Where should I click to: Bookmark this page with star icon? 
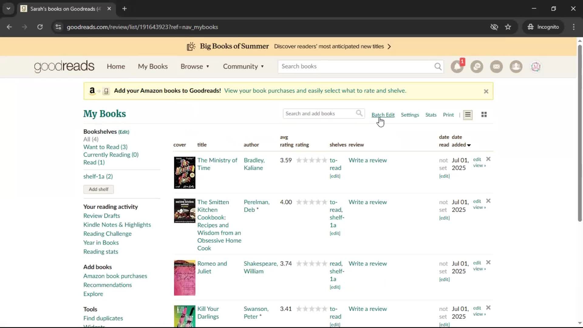pos(508,27)
